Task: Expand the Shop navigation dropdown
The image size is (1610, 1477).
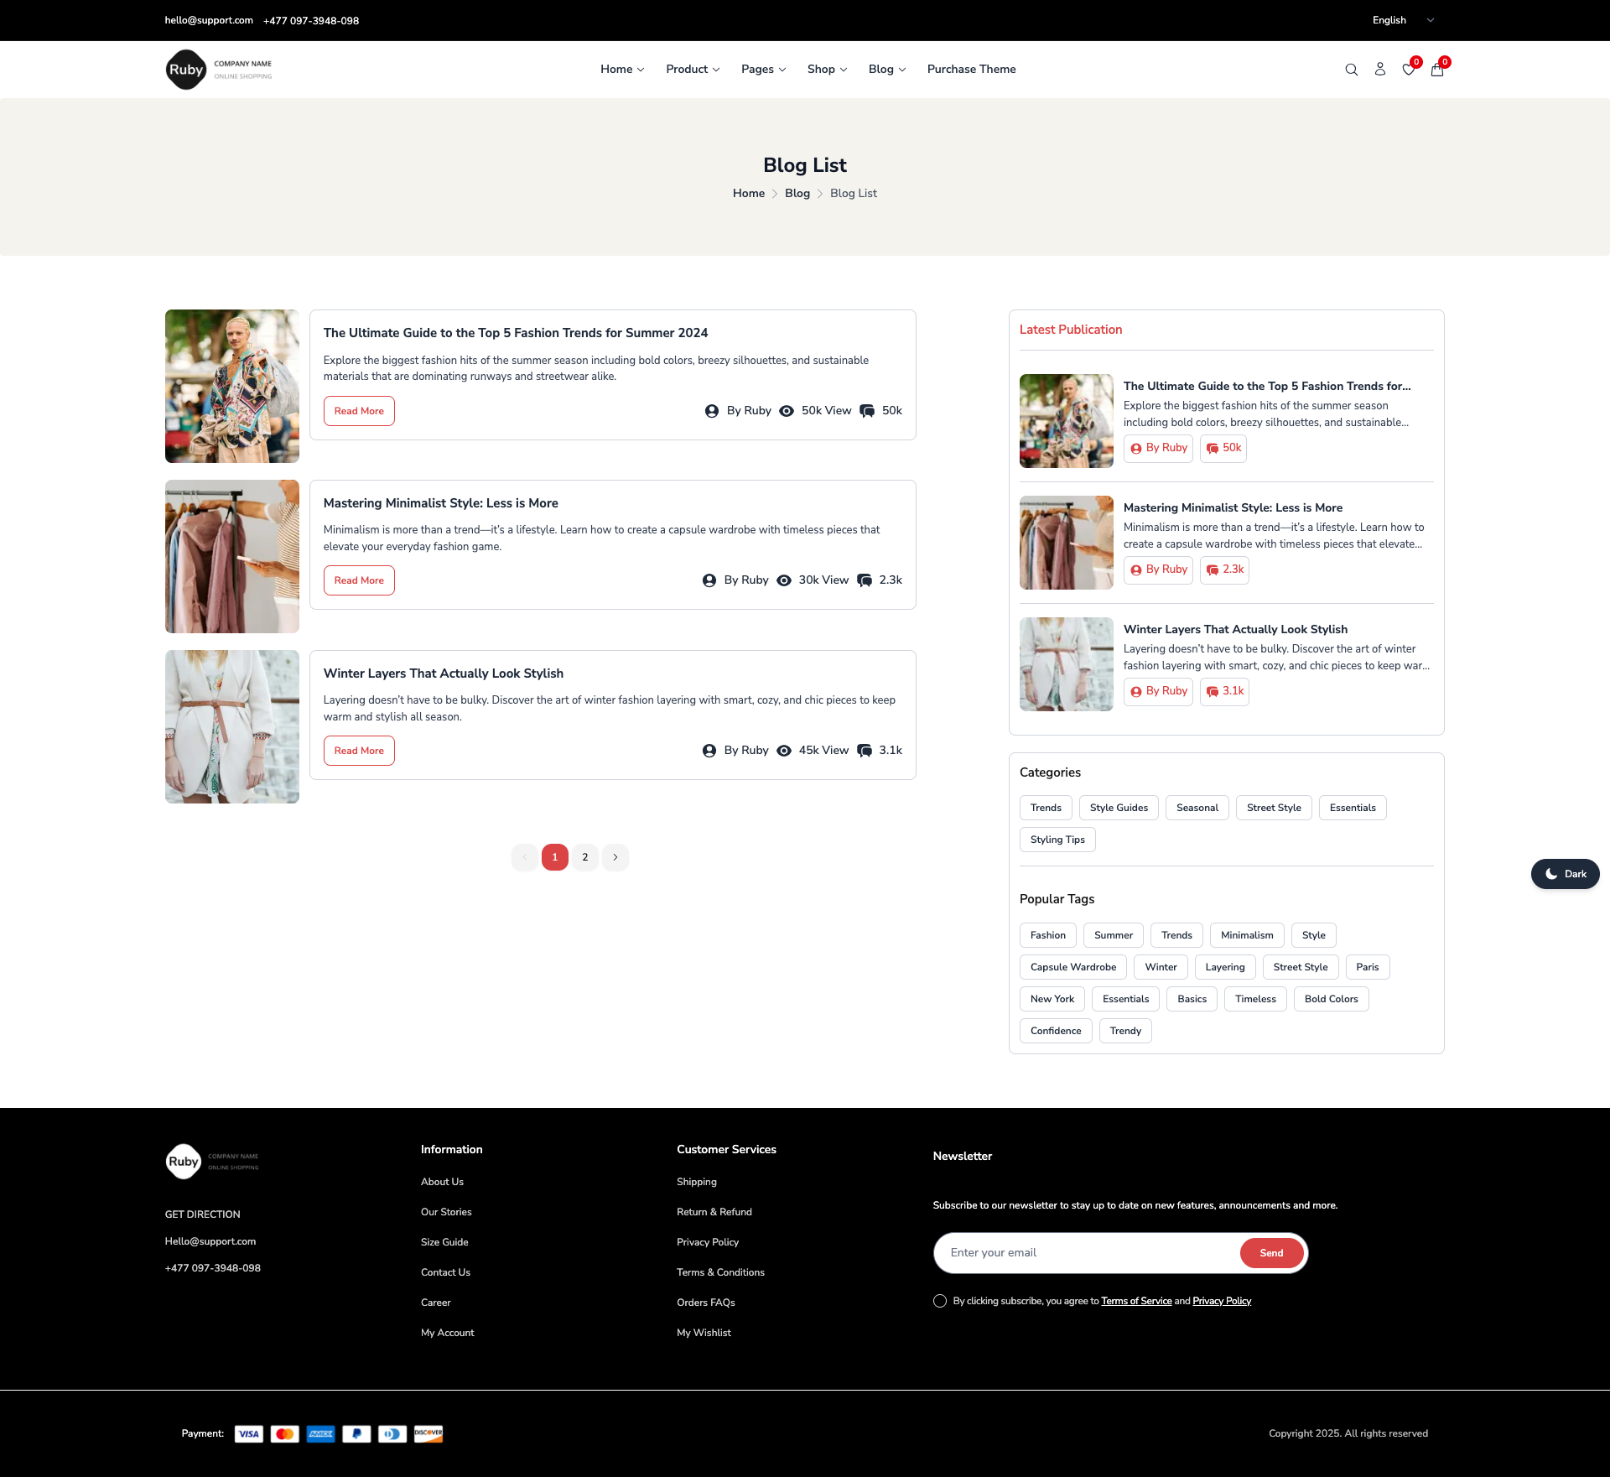Action: pos(826,69)
